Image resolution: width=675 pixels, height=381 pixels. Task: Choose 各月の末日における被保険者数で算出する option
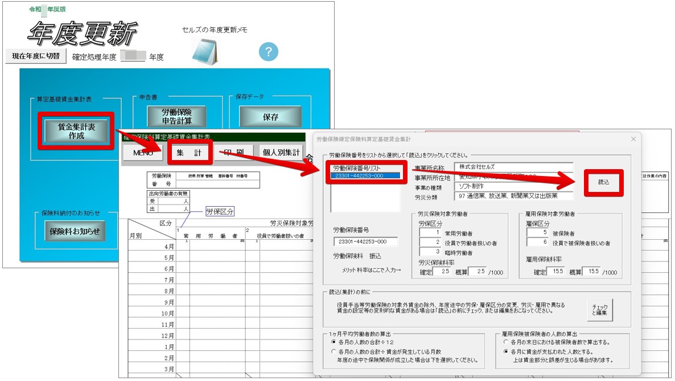506,342
